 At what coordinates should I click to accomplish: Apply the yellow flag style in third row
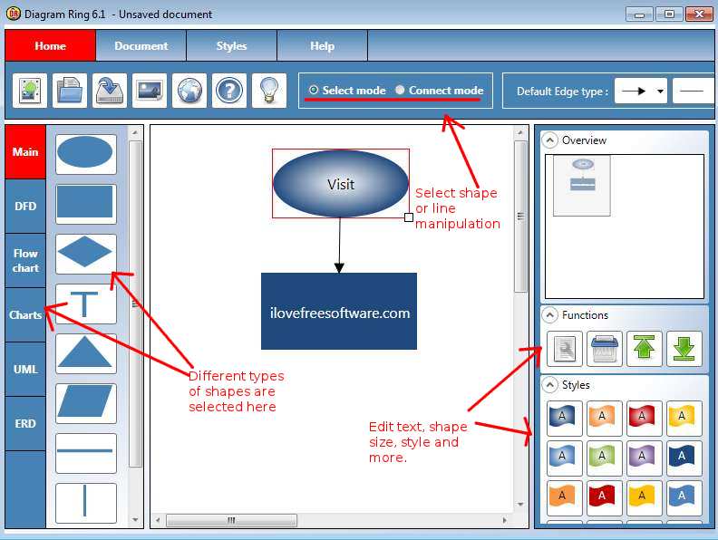[x=644, y=498]
